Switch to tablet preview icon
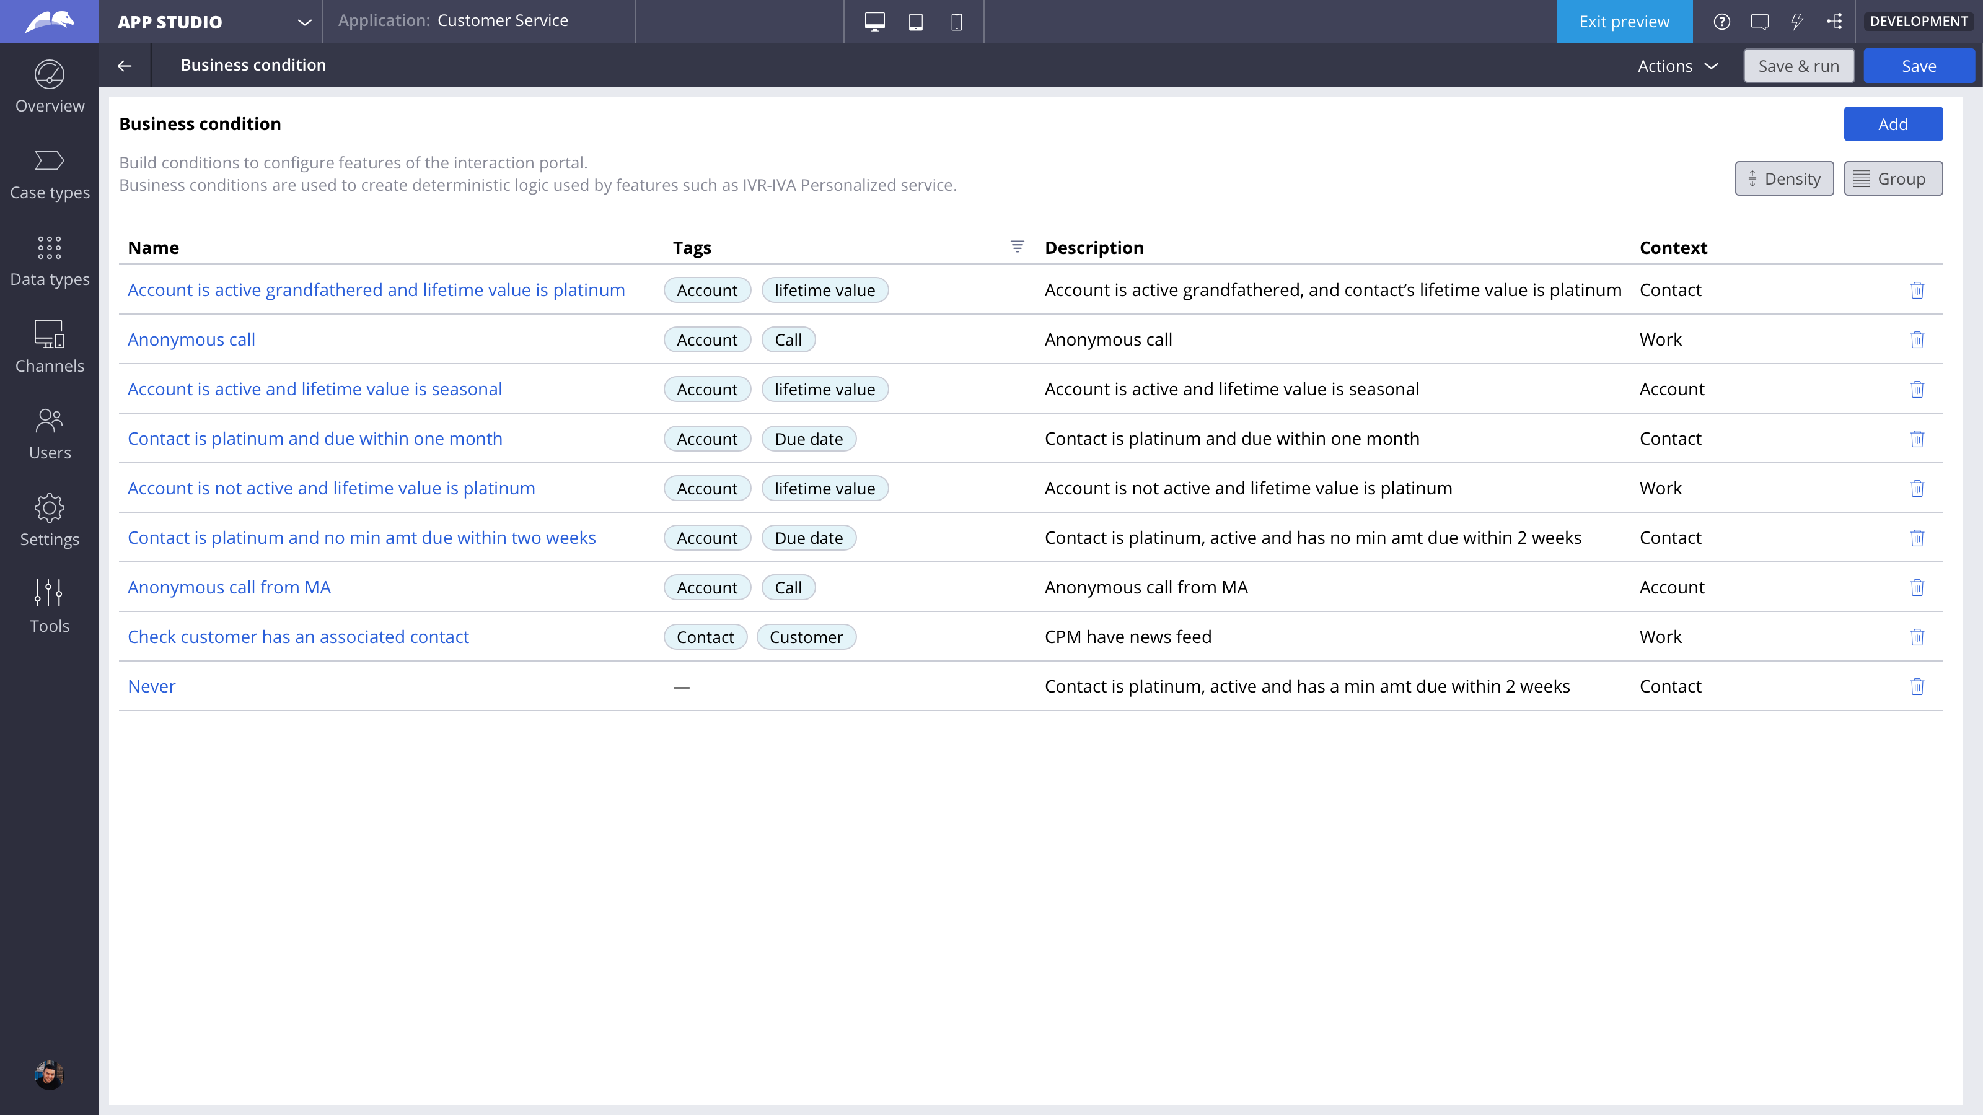Image resolution: width=1983 pixels, height=1115 pixels. click(x=915, y=22)
